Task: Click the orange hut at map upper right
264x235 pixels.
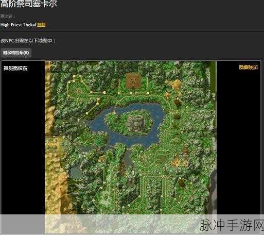Action: point(175,84)
